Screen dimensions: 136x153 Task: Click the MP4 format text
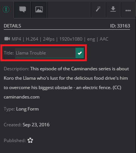17,39
